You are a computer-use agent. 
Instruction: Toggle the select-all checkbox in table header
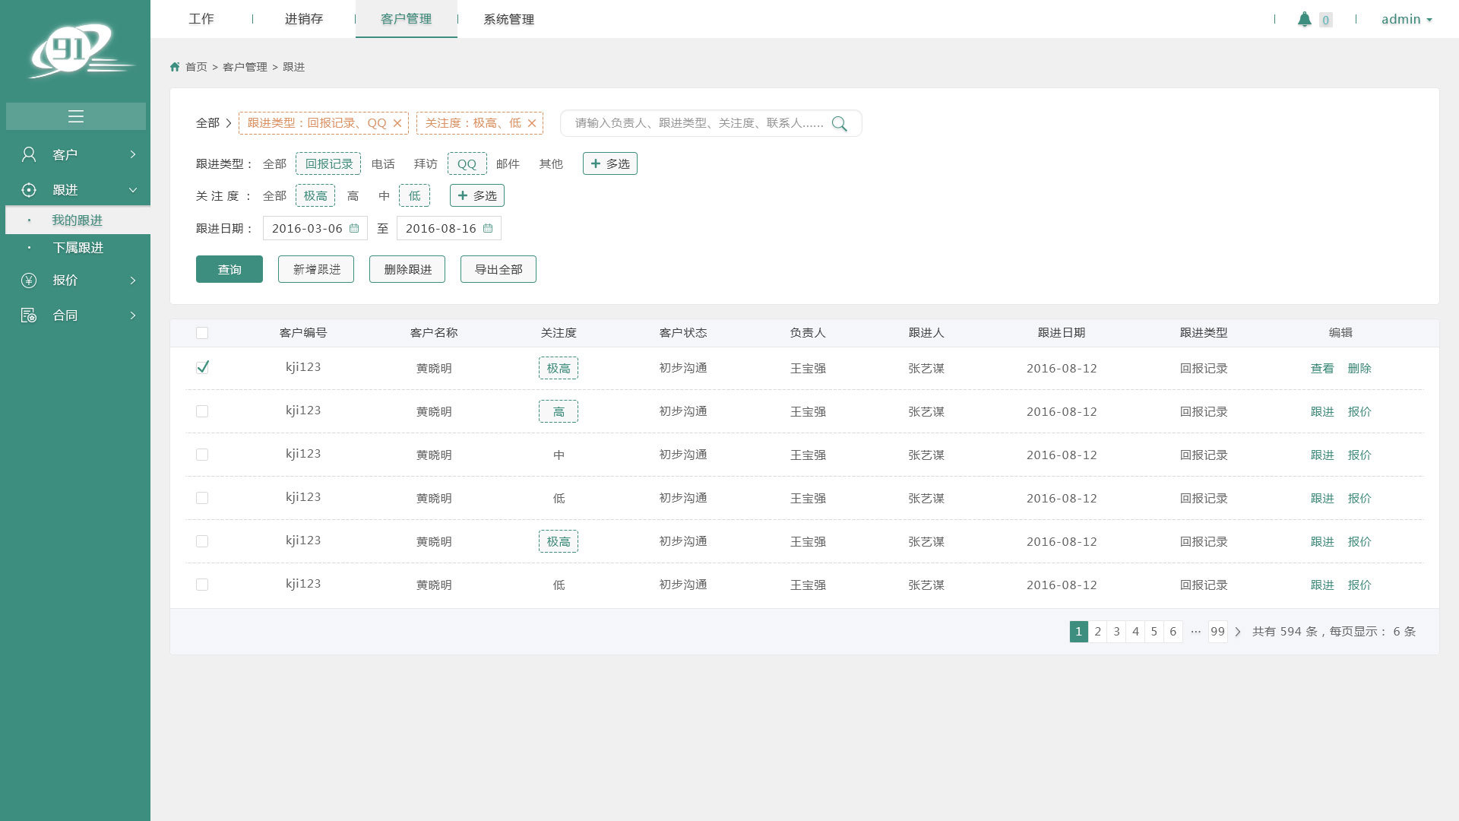pos(202,333)
